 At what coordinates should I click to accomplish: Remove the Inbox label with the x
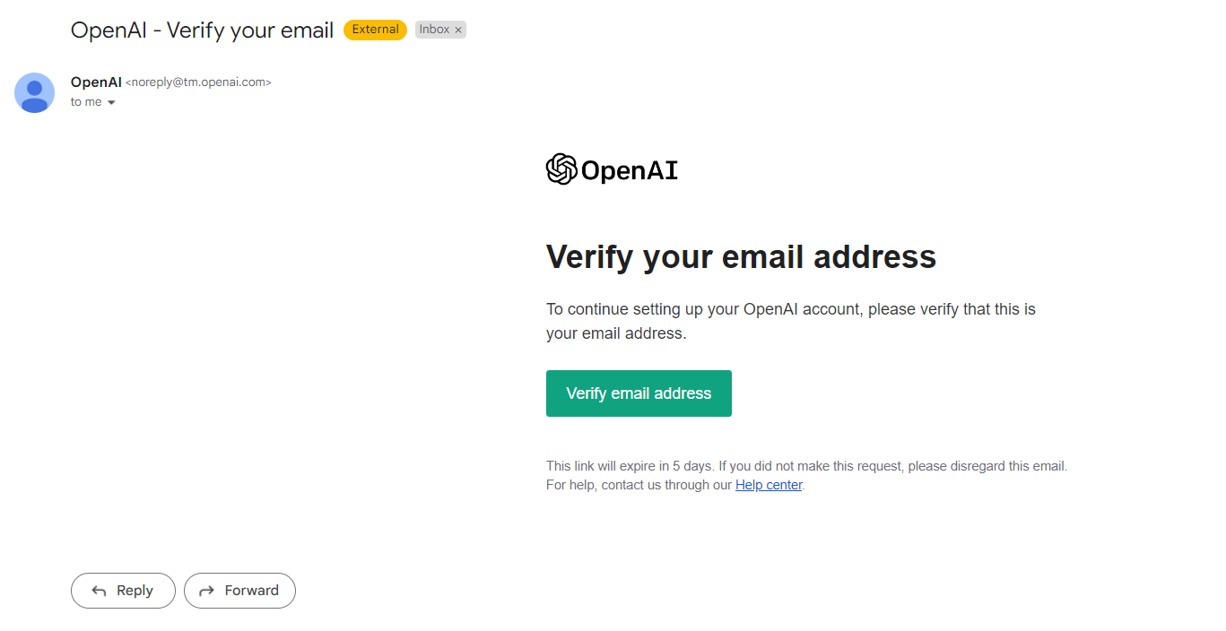click(458, 30)
